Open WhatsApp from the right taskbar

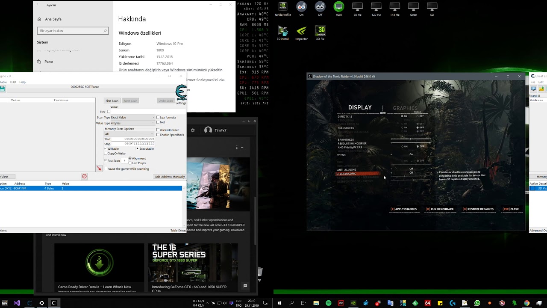coord(477,303)
